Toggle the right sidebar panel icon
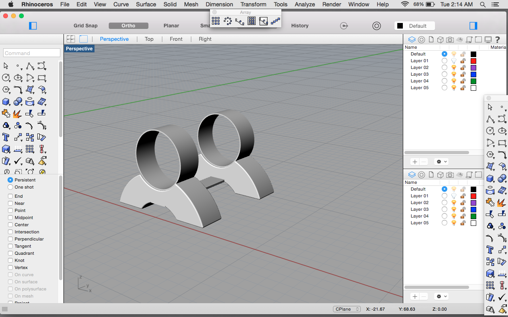The height and width of the screenshot is (317, 508). point(473,26)
